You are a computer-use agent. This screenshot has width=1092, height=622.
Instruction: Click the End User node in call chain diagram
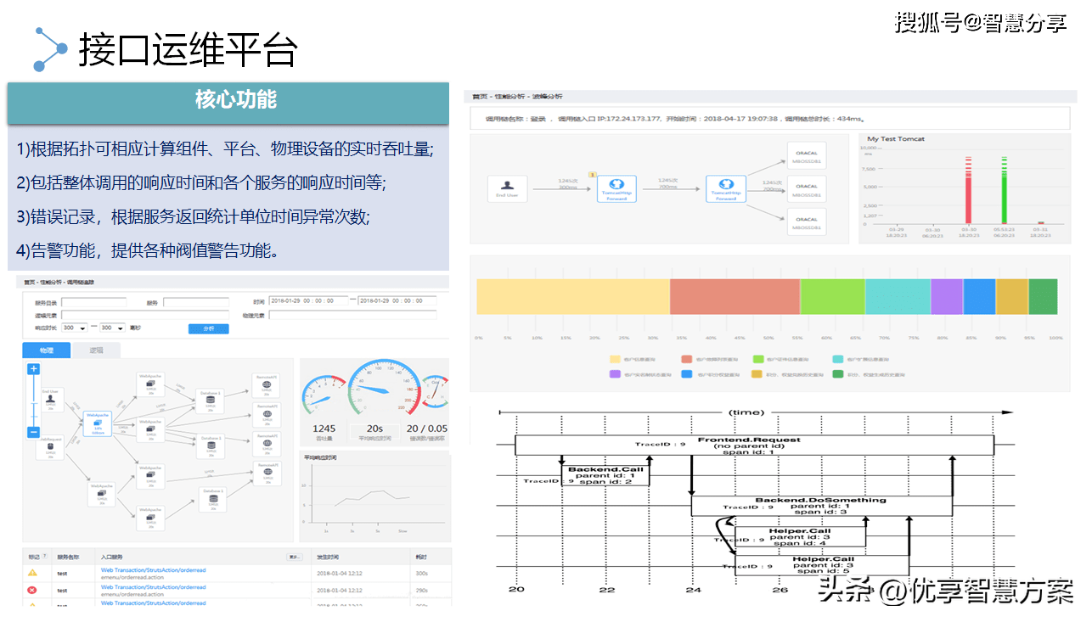click(508, 188)
